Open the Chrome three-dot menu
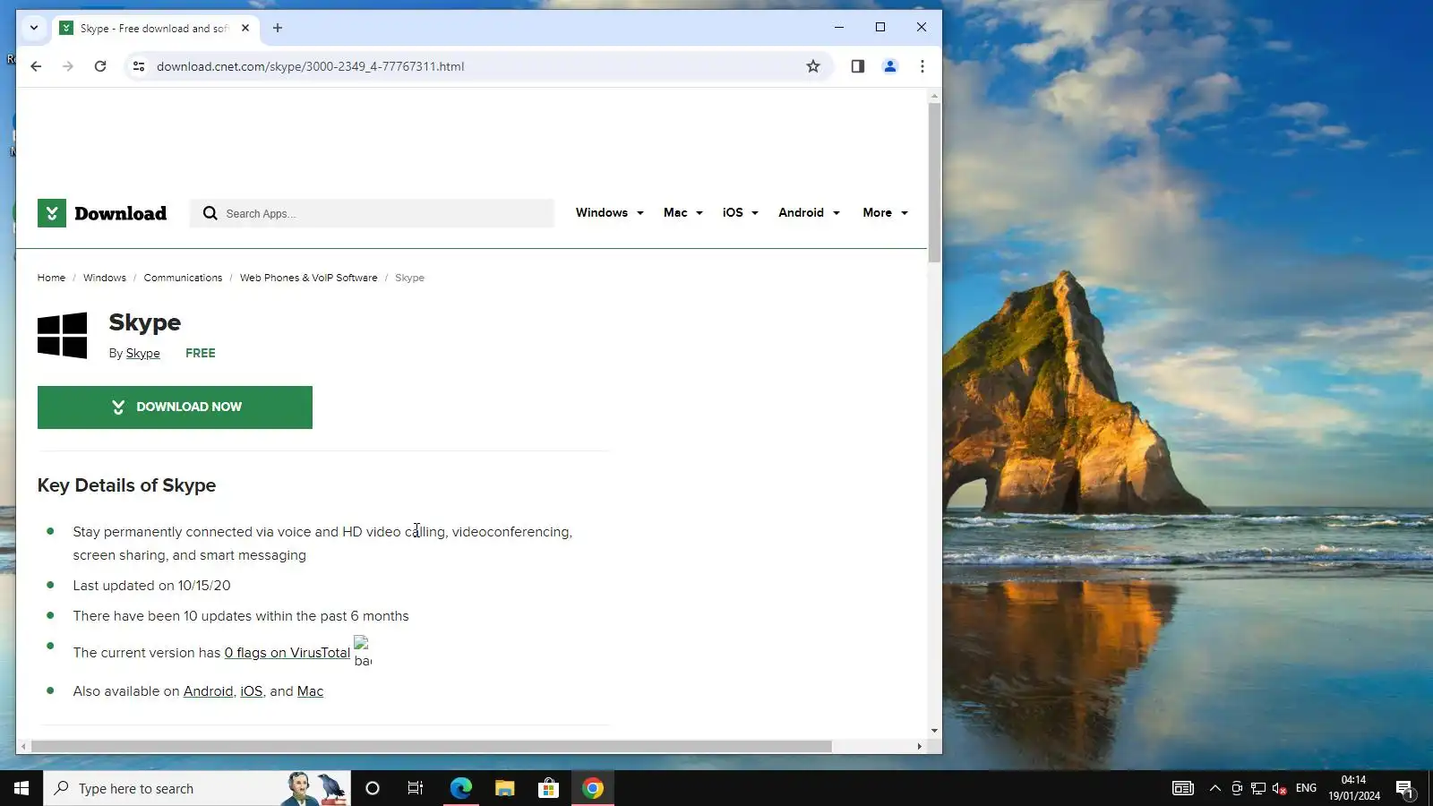The image size is (1433, 806). 922,66
